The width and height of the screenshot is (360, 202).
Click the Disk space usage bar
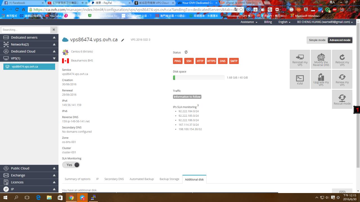coord(199,77)
